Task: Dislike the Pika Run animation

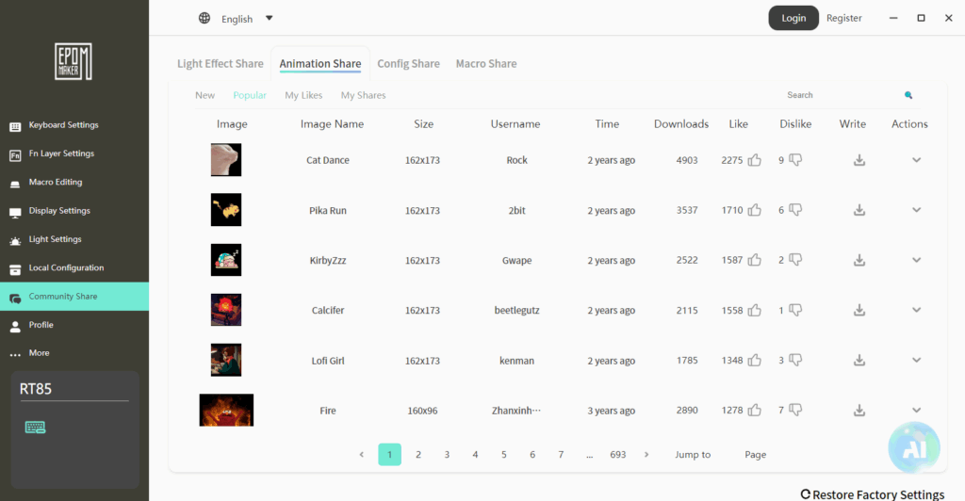Action: click(x=795, y=210)
